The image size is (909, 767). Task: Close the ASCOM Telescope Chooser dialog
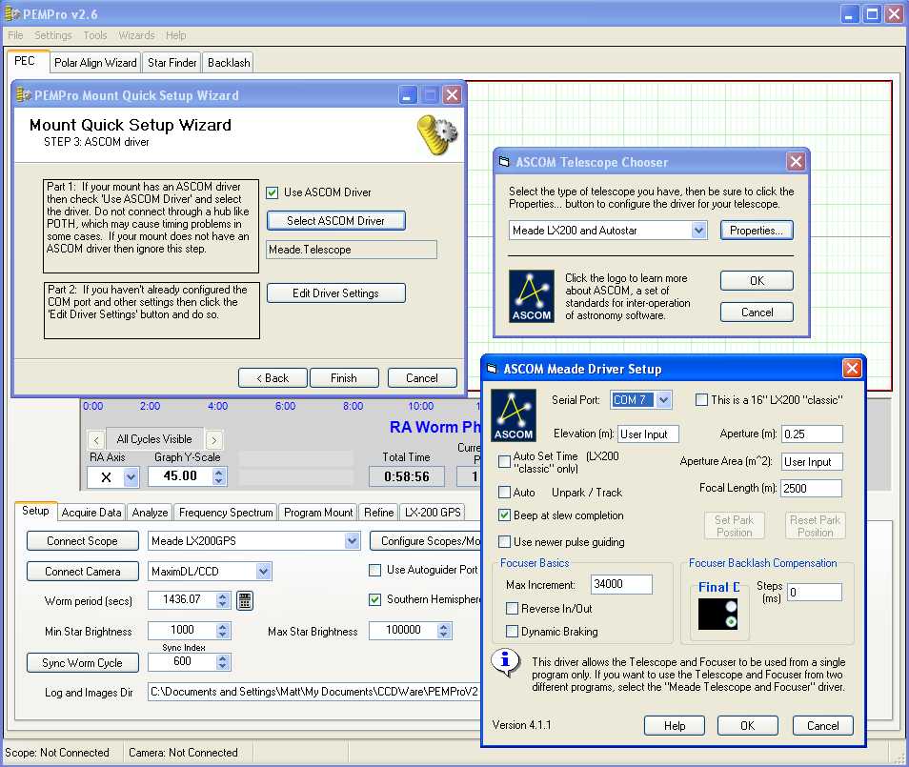796,161
